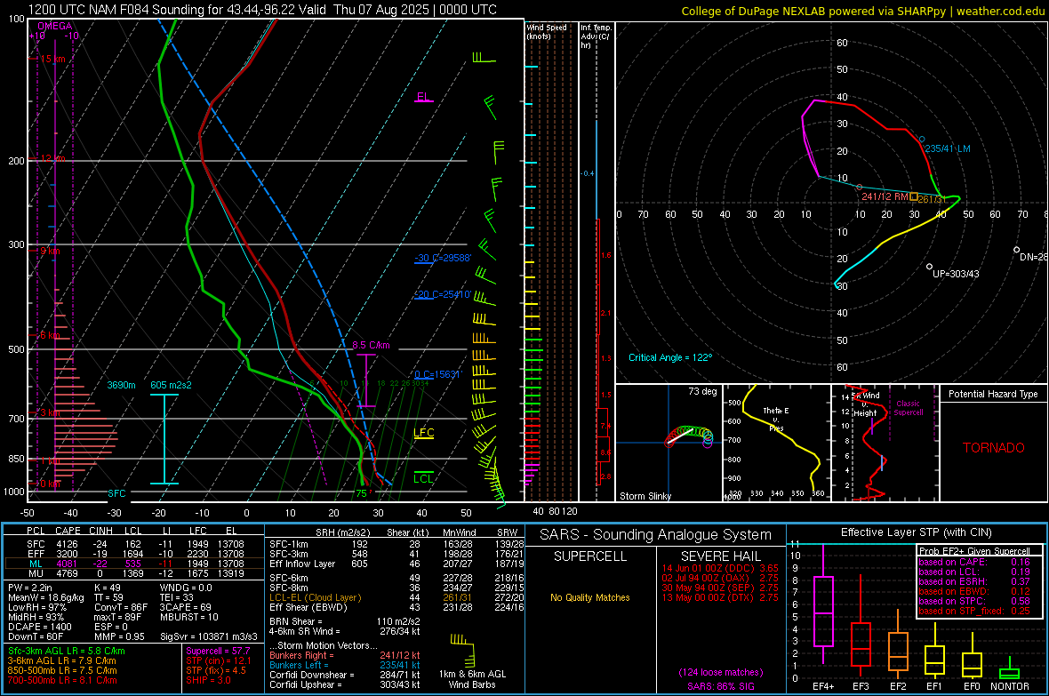Screen dimensions: 1049x696
Task: Click the '605 m2s2' inflow layer value
Action: 171,385
